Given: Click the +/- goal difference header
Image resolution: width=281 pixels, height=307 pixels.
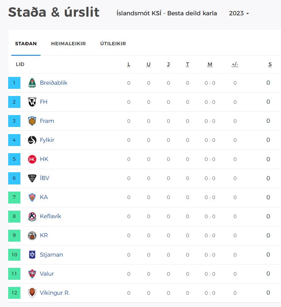Looking at the screenshot, I should pos(235,64).
